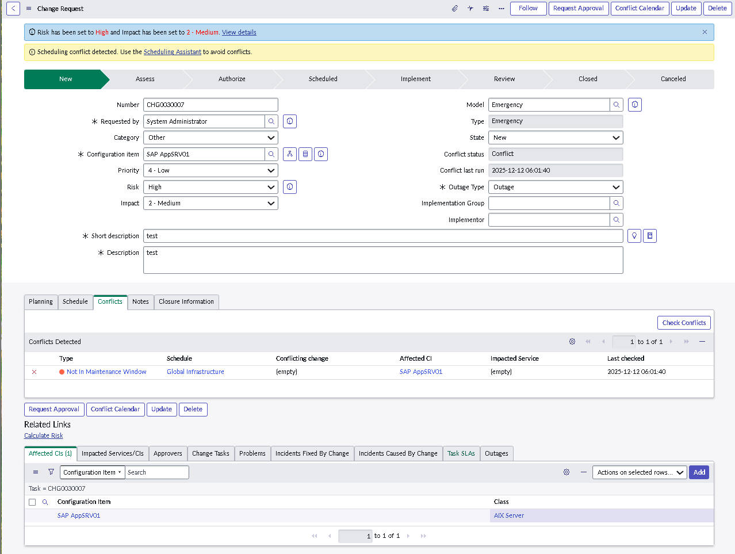Click the Check Conflicts button
The image size is (735, 554).
[684, 323]
